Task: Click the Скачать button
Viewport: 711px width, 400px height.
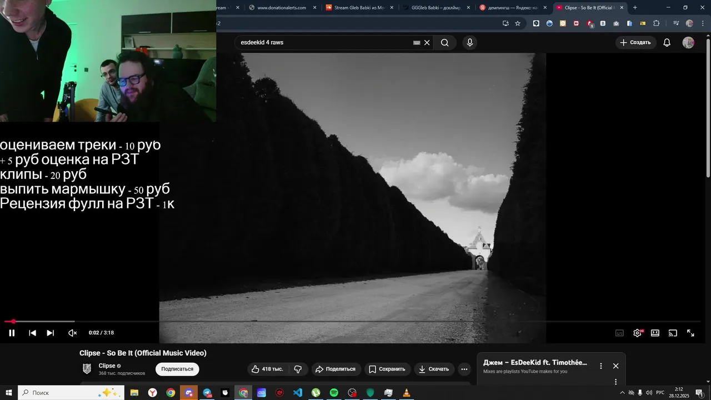Action: 434,369
